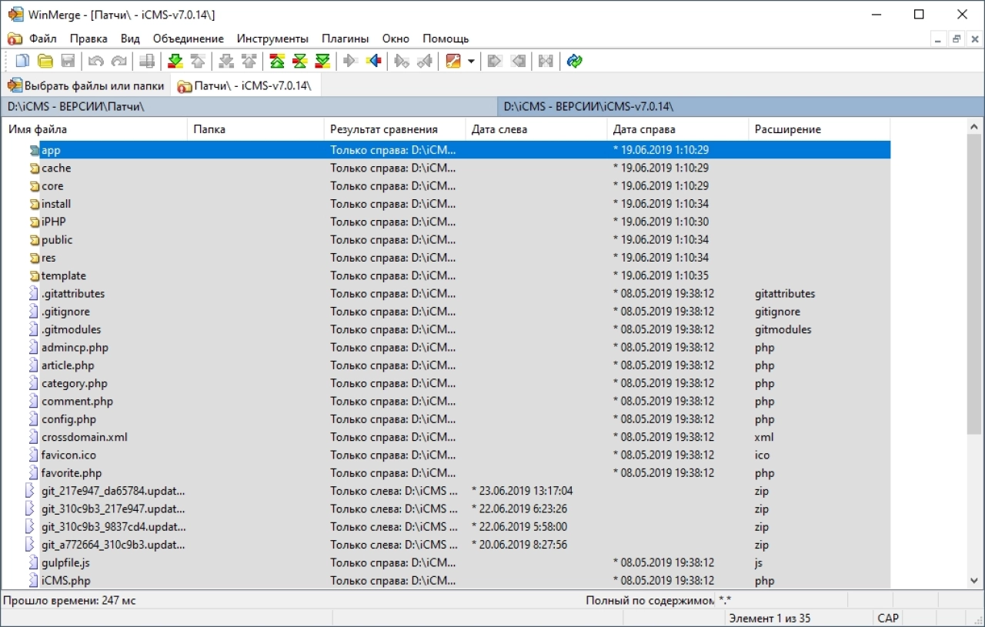The width and height of the screenshot is (985, 627).
Task: Click the WinMerge title bar app icon
Action: click(x=15, y=15)
